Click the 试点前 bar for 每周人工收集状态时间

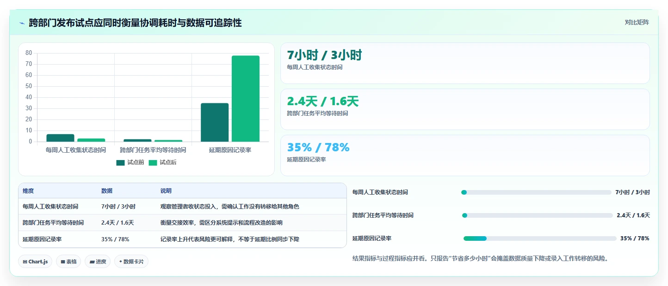coord(60,138)
